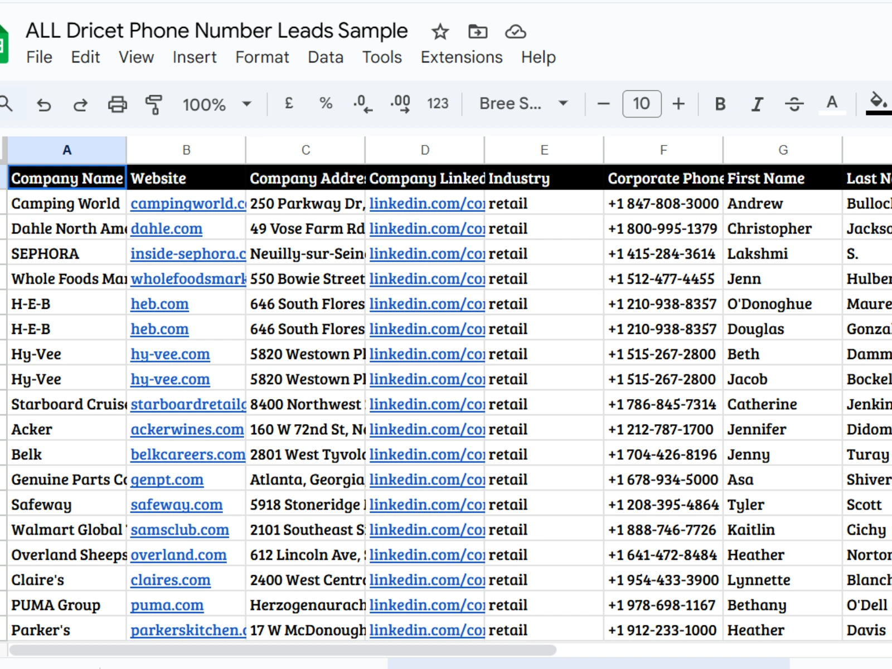This screenshot has width=892, height=669.
Task: Toggle strikethrough formatting
Action: (x=794, y=104)
